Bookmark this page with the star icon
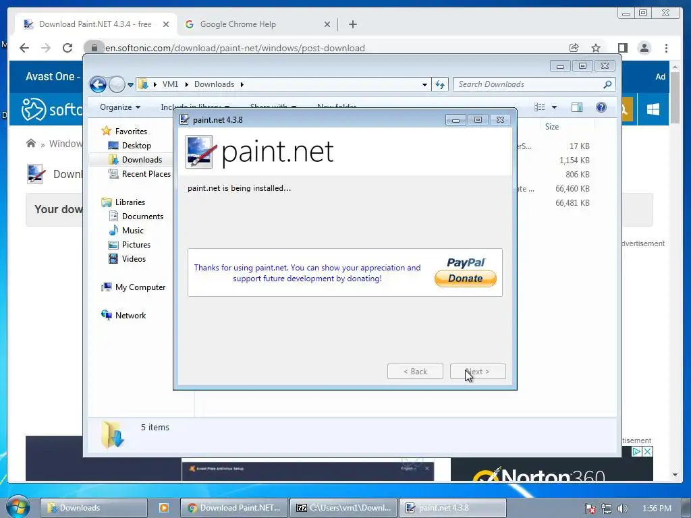 pyautogui.click(x=596, y=48)
